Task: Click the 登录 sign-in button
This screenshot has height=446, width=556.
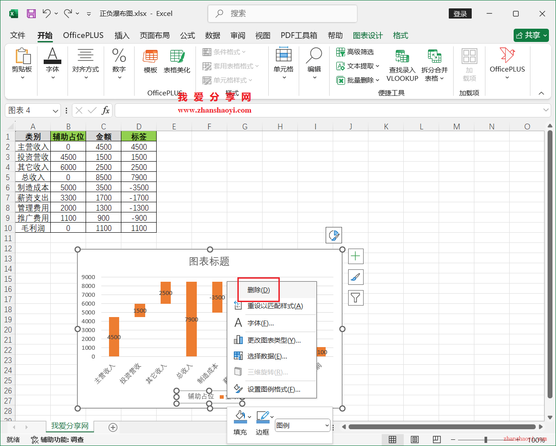Action: 460,14
